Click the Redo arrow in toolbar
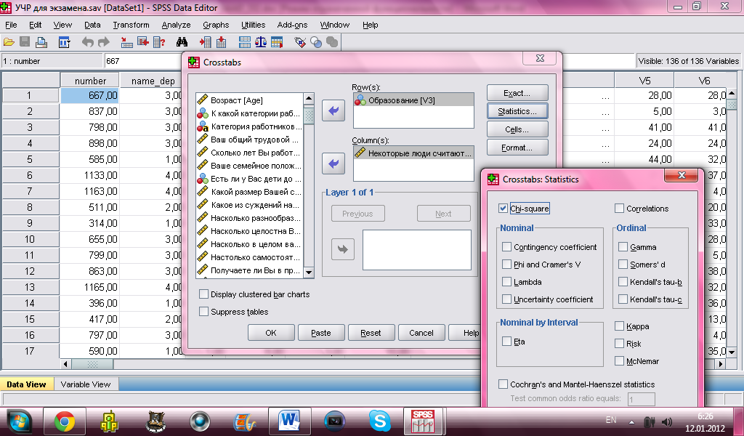Image resolution: width=744 pixels, height=436 pixels. pos(103,42)
